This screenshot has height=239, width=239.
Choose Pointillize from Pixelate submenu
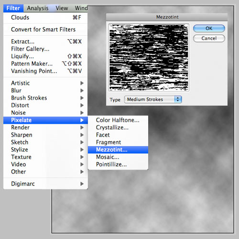click(118, 164)
